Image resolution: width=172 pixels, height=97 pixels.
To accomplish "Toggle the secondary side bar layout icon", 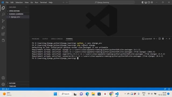I will click(x=149, y=2).
